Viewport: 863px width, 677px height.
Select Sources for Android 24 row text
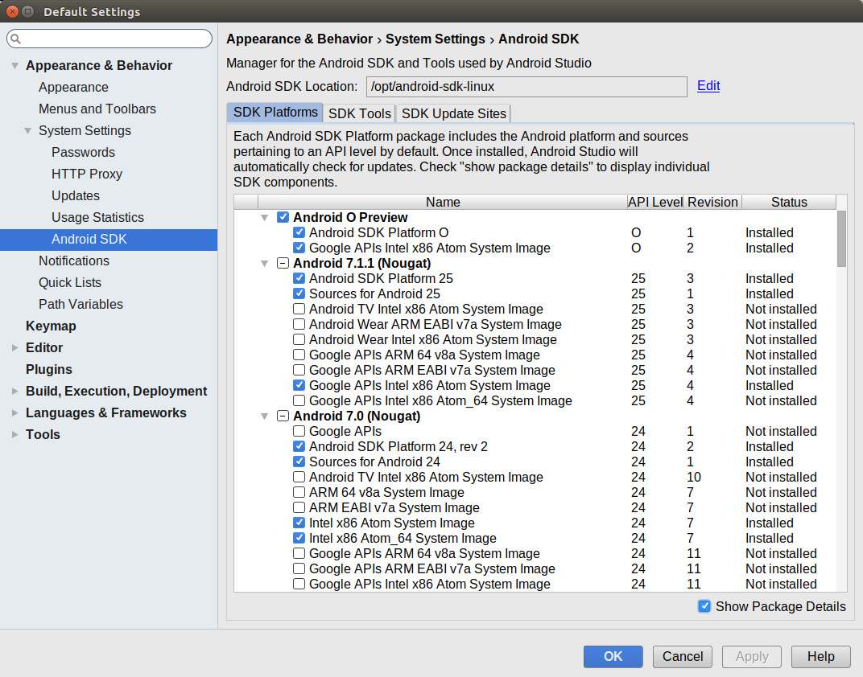tap(374, 462)
